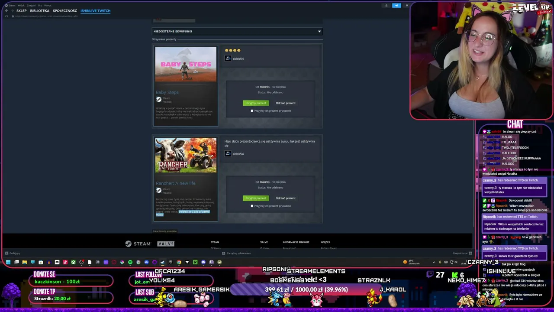Click the manage downloads icon
This screenshot has width=554, height=312.
pyautogui.click(x=223, y=253)
